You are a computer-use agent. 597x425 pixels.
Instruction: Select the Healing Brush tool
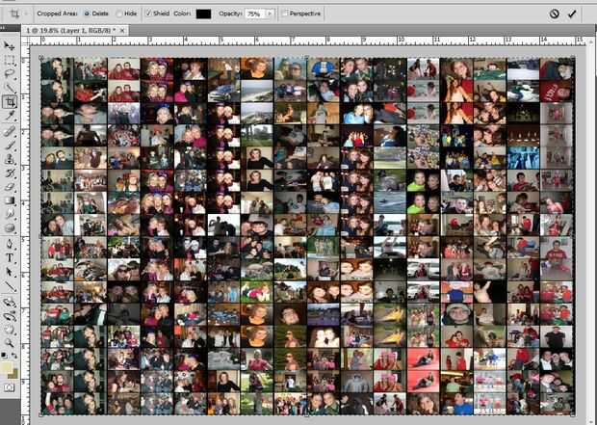[x=9, y=131]
